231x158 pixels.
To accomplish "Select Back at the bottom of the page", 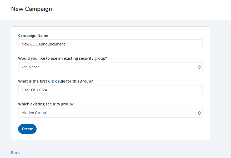I will pyautogui.click(x=15, y=153).
